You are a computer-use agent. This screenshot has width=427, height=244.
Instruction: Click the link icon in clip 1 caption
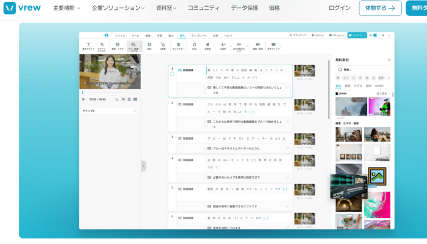(287, 88)
